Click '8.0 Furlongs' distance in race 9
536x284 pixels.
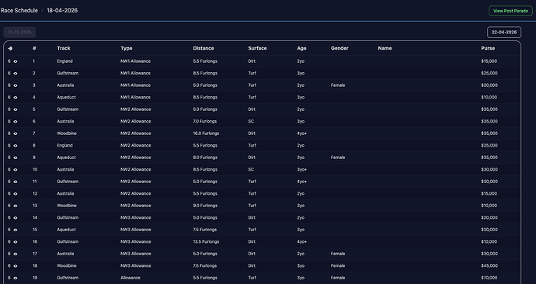point(205,158)
